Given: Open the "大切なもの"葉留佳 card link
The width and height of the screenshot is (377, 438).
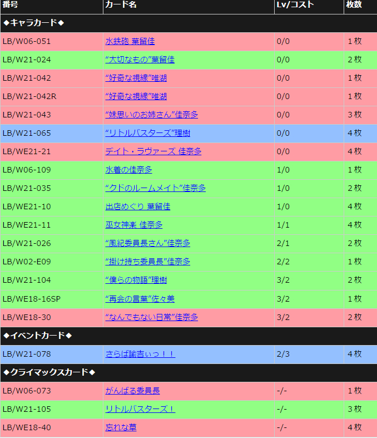Looking at the screenshot, I should pos(140,60).
